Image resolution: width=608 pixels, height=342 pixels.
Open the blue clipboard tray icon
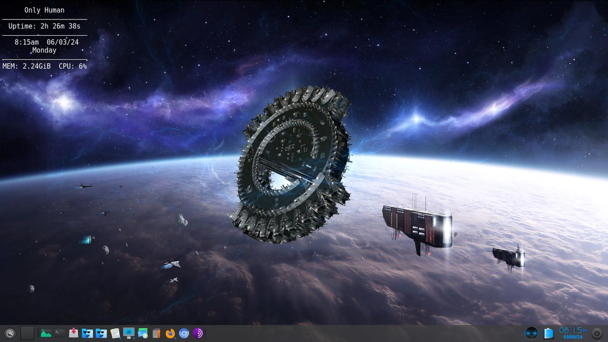[x=549, y=333]
